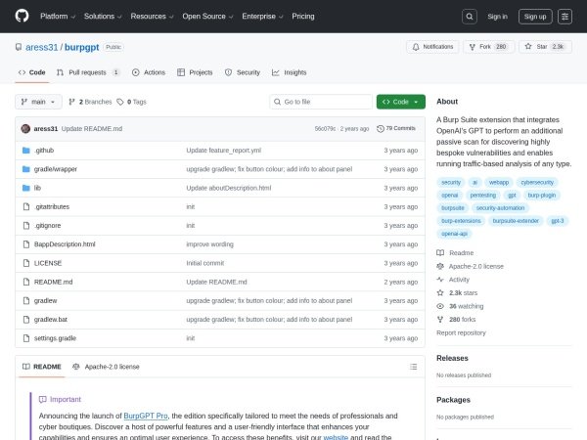Switch to the Projects tab
The width and height of the screenshot is (587, 440).
click(x=195, y=72)
